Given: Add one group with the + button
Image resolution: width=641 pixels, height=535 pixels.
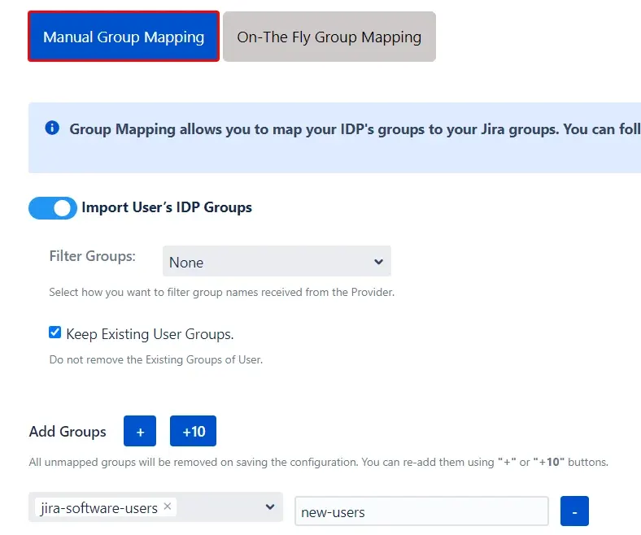Looking at the screenshot, I should click(x=140, y=431).
